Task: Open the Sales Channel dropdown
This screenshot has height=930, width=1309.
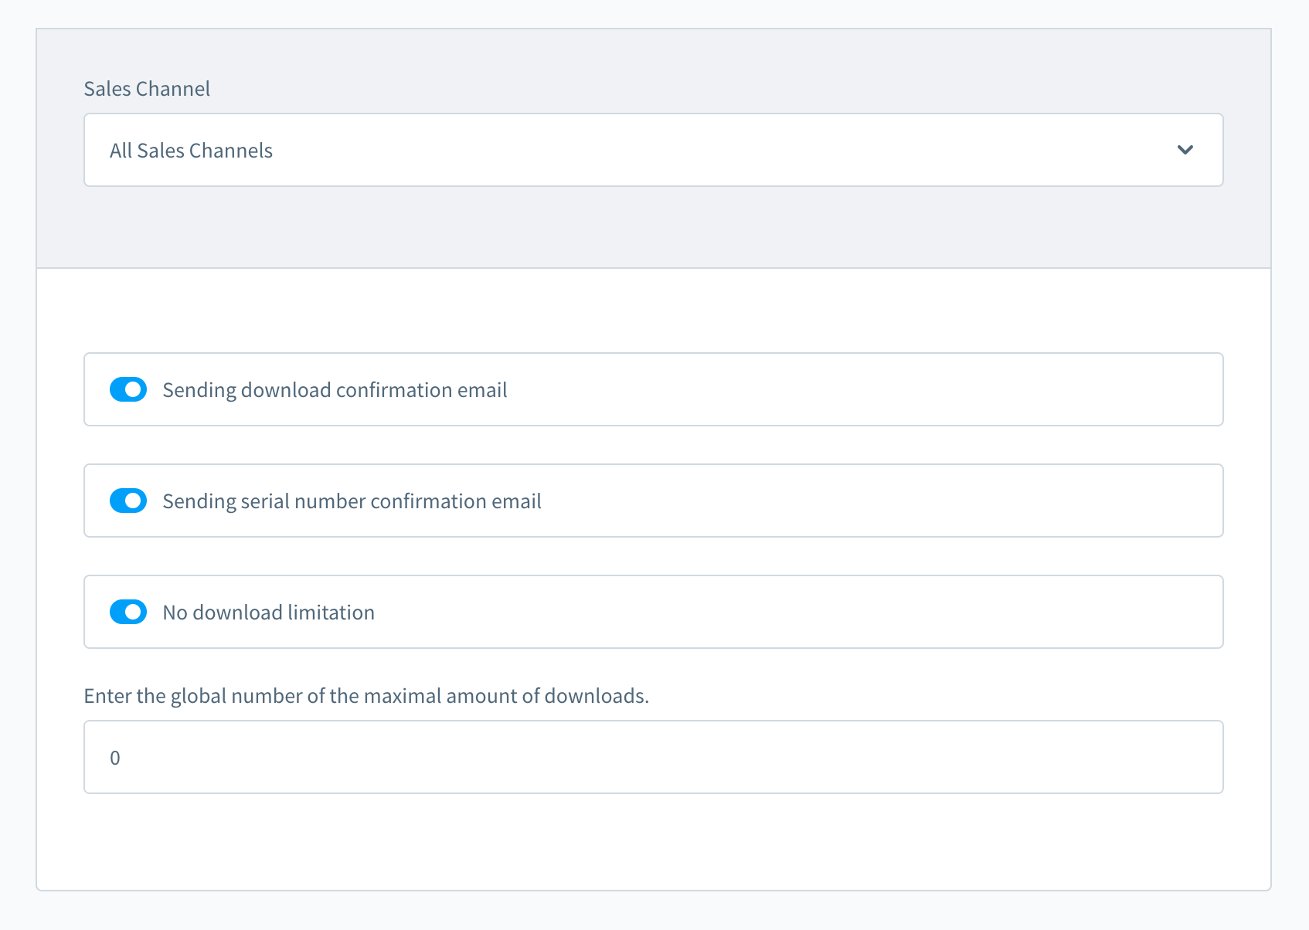Action: click(653, 150)
